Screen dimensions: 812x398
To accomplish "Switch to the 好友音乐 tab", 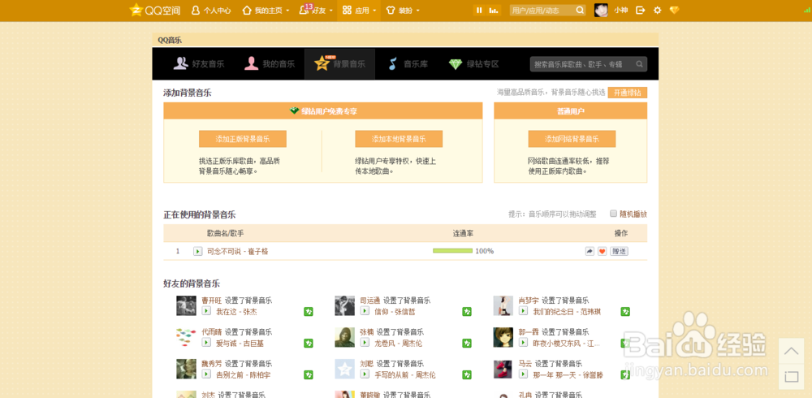I will tap(199, 64).
